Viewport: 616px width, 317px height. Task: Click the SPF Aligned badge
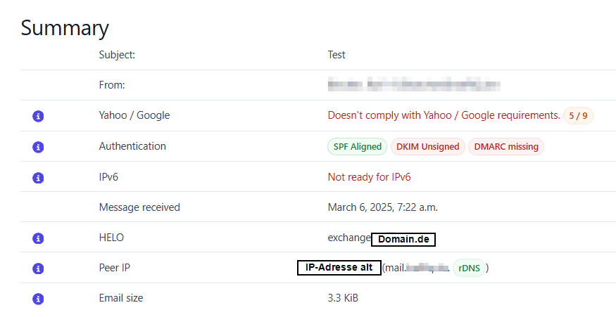click(x=357, y=147)
